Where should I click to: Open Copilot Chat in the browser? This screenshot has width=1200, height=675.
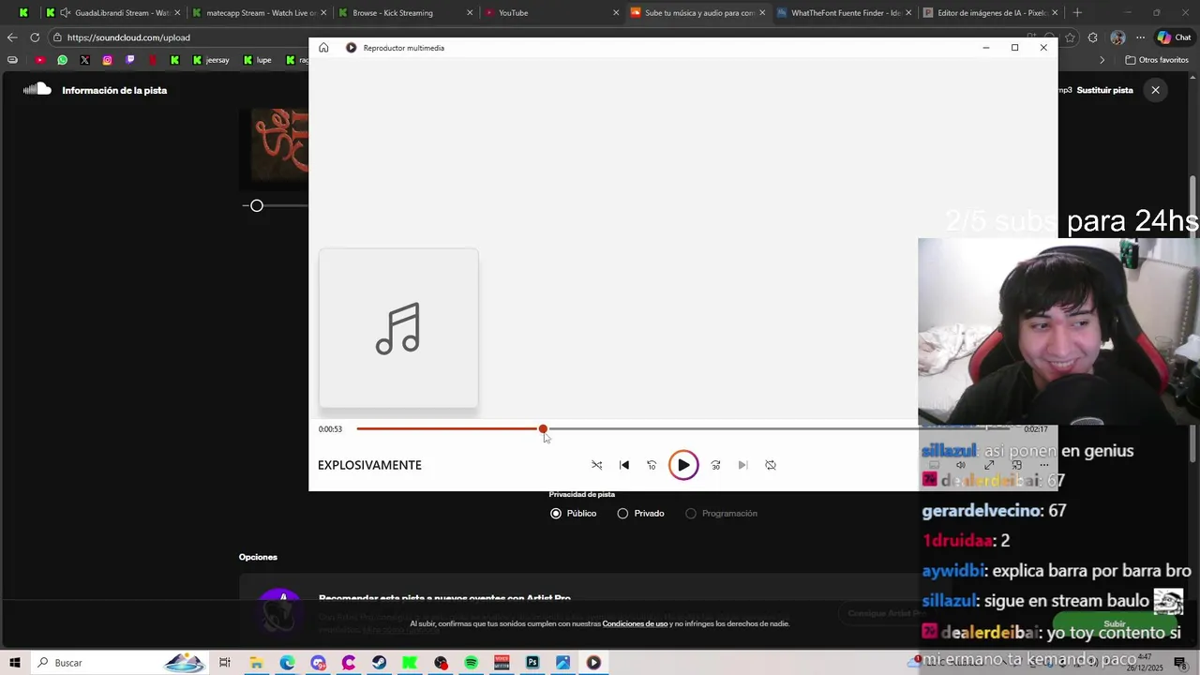tap(1174, 37)
